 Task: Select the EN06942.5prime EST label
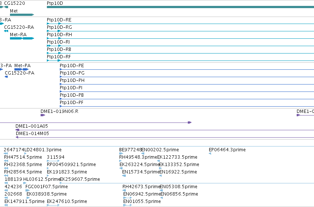pyautogui.click(x=142, y=194)
